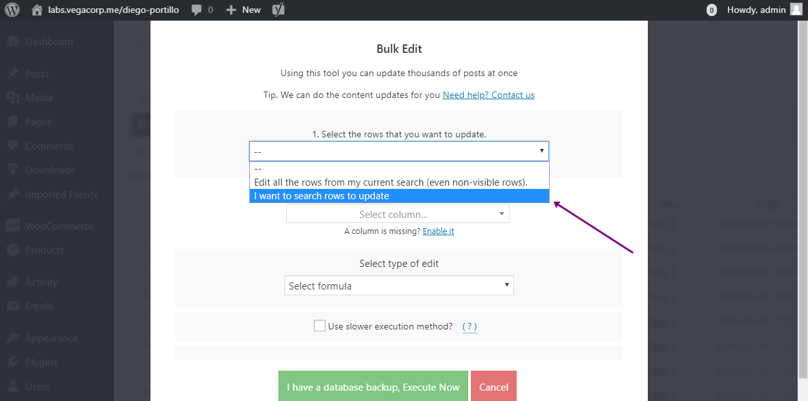Click the home site icon

(37, 10)
